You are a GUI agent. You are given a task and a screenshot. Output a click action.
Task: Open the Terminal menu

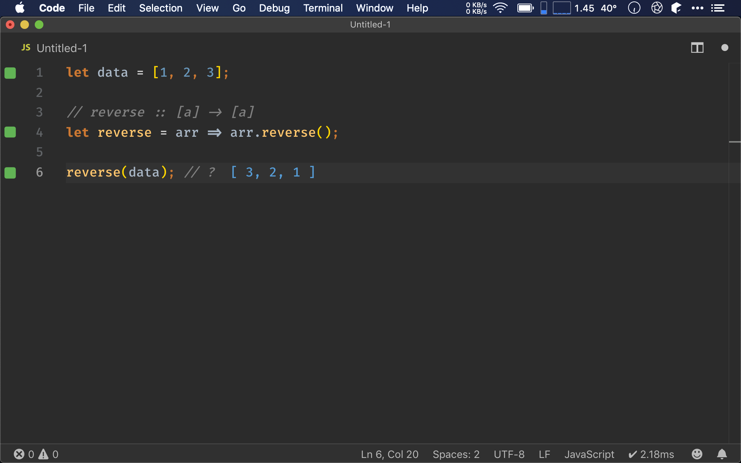[x=323, y=8]
